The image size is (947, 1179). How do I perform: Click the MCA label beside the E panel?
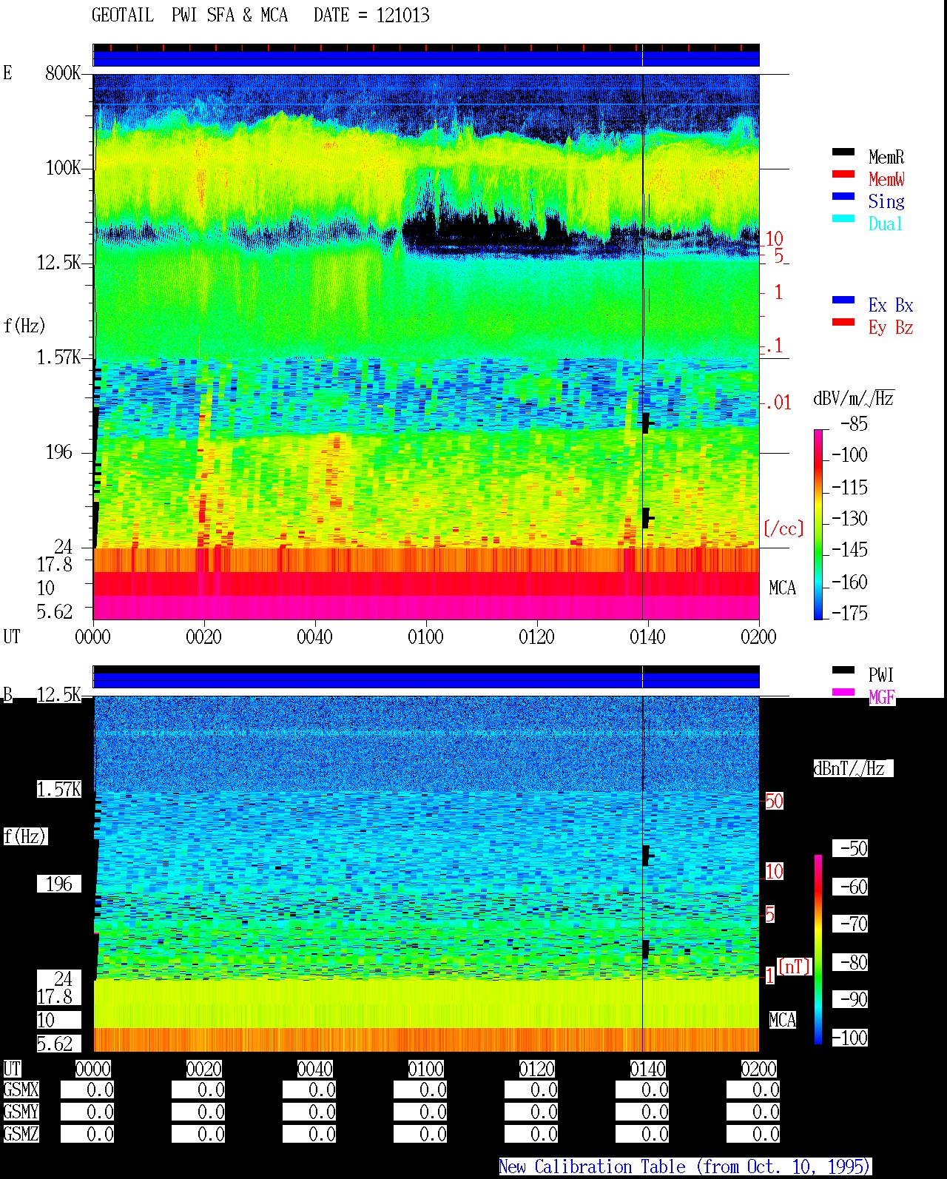(782, 588)
